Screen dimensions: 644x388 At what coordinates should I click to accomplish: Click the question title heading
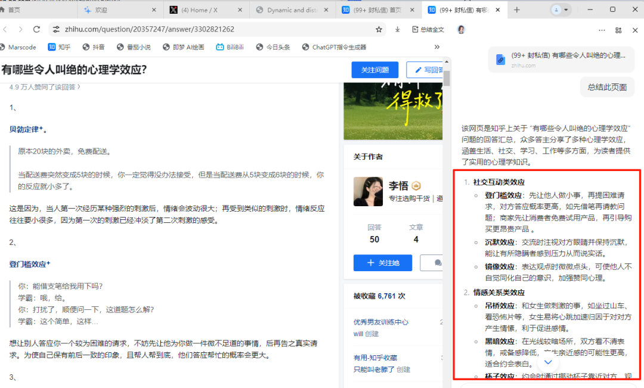pos(74,69)
